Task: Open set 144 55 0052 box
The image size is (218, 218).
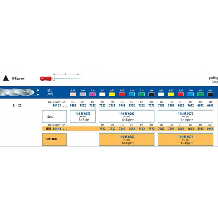Action: click(83, 117)
